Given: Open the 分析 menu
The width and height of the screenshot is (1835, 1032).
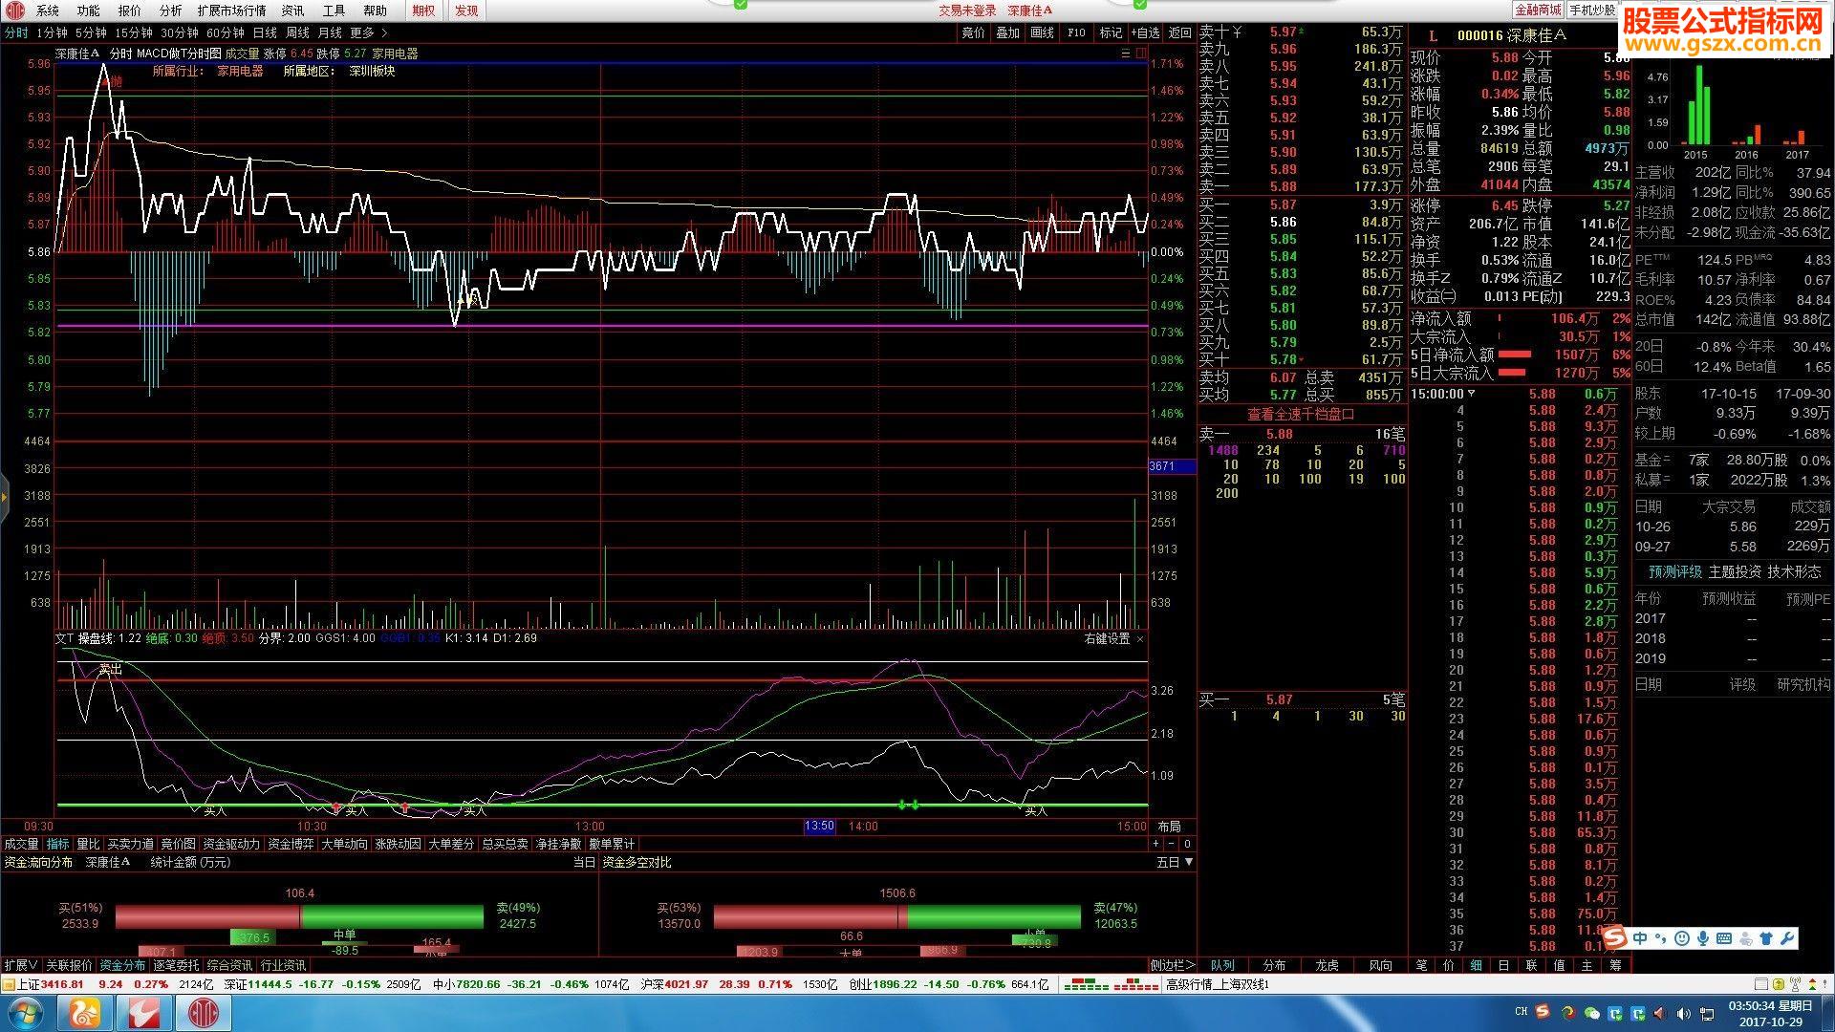Looking at the screenshot, I should (x=171, y=11).
